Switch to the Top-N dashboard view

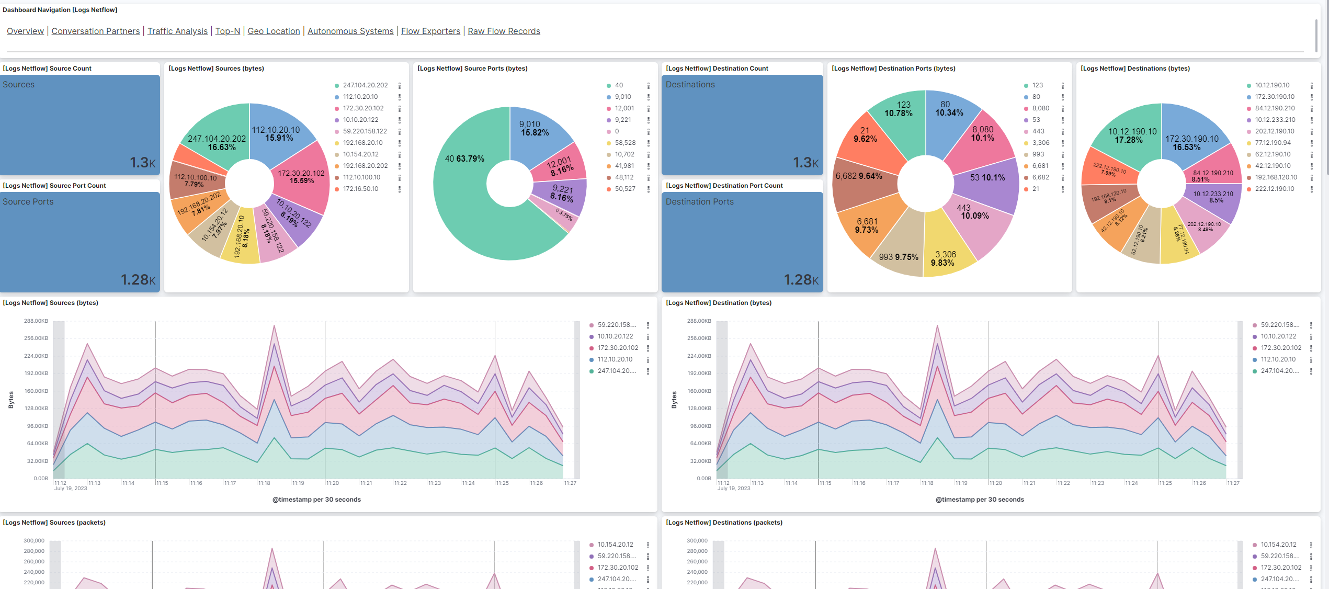(x=228, y=31)
